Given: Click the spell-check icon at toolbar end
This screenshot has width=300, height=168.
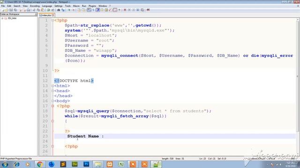Looking at the screenshot, I should [x=148, y=10].
